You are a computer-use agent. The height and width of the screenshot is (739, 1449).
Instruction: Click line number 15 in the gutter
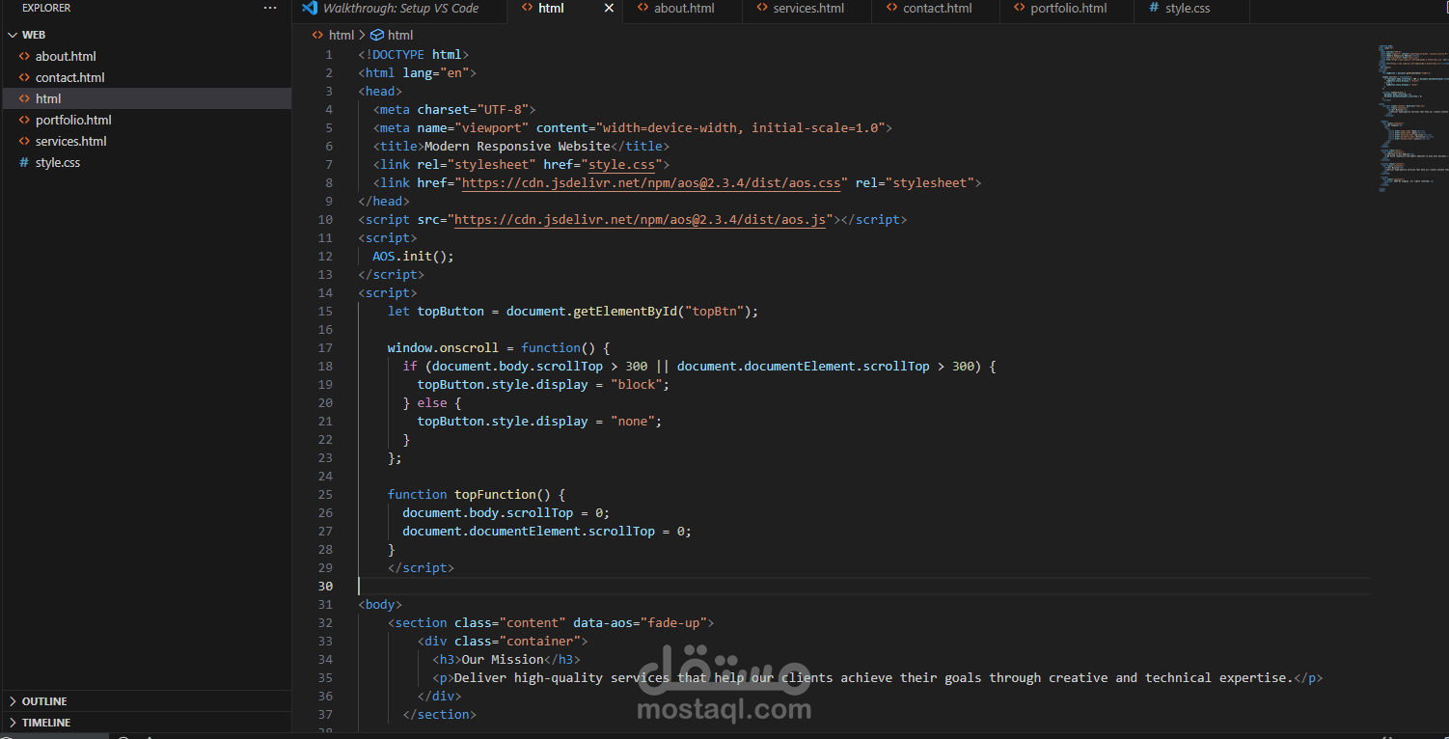click(325, 311)
